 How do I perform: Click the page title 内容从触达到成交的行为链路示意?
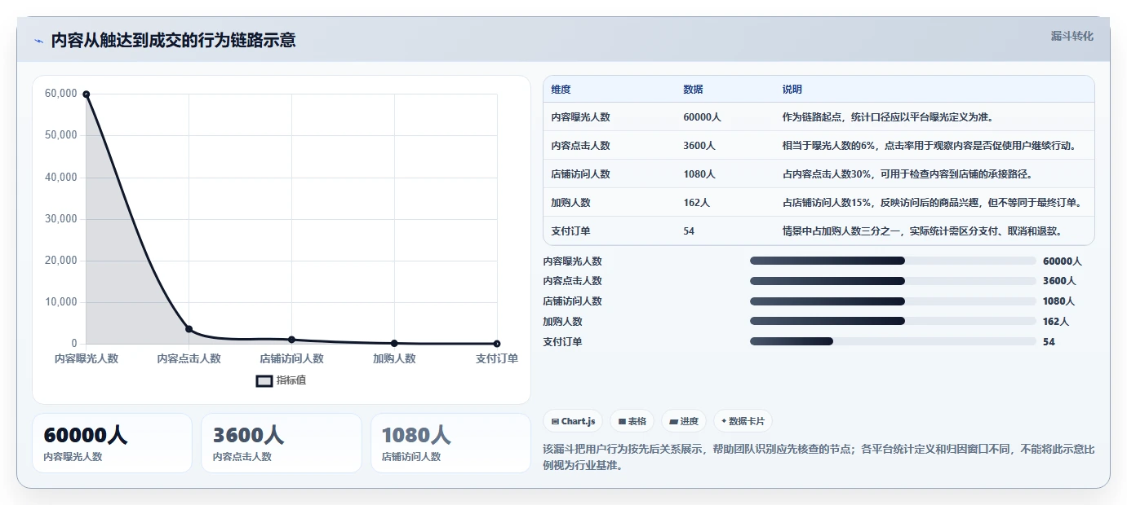(x=173, y=40)
